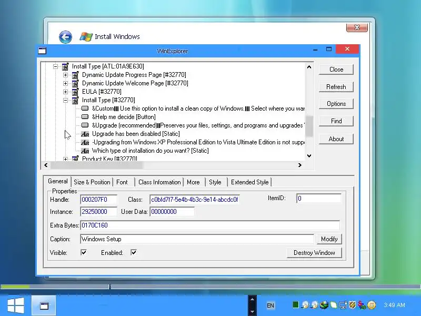Click the Caption field showing Windows Setup
The height and width of the screenshot is (316, 421).
(197, 239)
